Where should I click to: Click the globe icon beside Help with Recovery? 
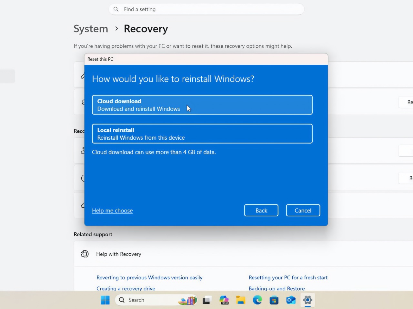[85, 254]
